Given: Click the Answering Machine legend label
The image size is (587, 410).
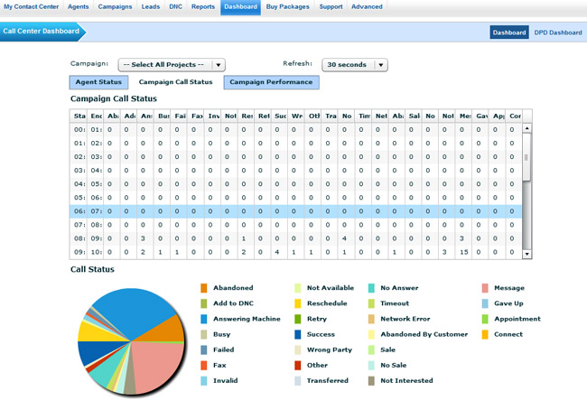Looking at the screenshot, I should tap(247, 319).
